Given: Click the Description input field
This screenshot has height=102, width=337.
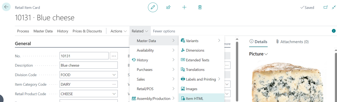Looking at the screenshot, I should pos(88,65).
